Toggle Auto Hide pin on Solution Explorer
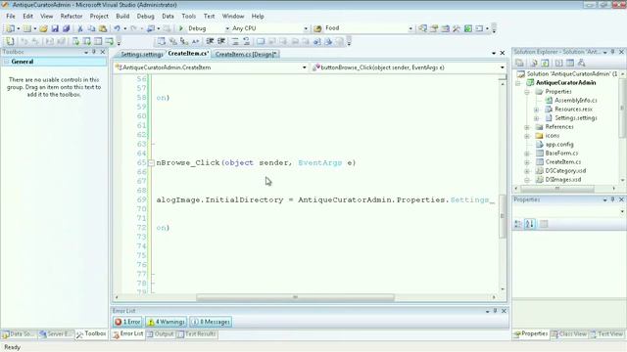Screen dimensions: 627x352 click(x=613, y=52)
